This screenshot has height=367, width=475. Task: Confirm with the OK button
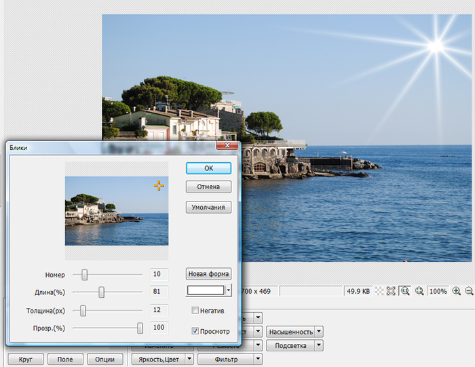[x=209, y=168]
